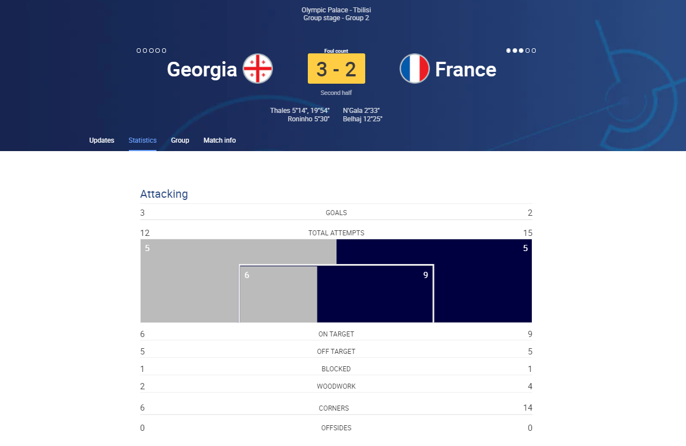Image resolution: width=686 pixels, height=446 pixels.
Task: Click the France flag icon
Action: pos(415,69)
